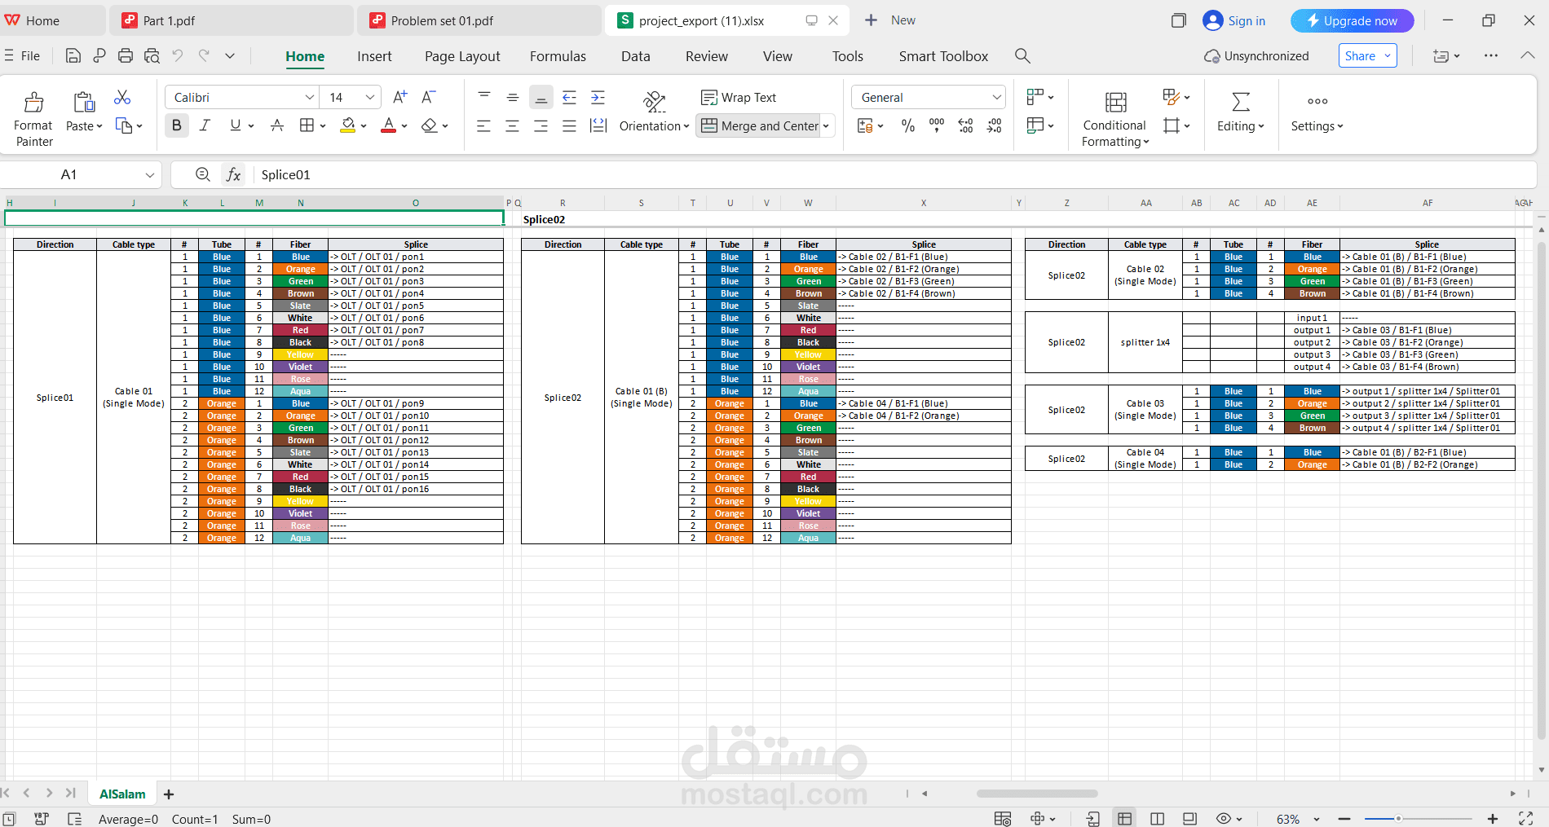
Task: Click the Unsynchronized status
Action: 1256,55
